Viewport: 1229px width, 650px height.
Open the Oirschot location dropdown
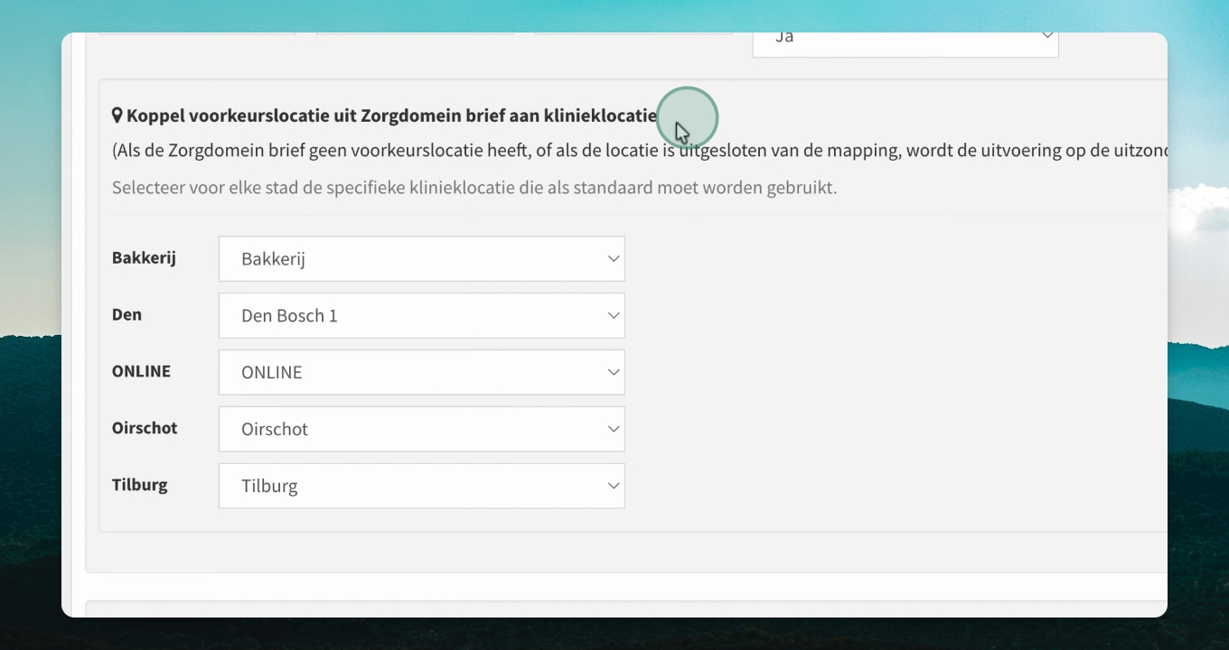(421, 430)
